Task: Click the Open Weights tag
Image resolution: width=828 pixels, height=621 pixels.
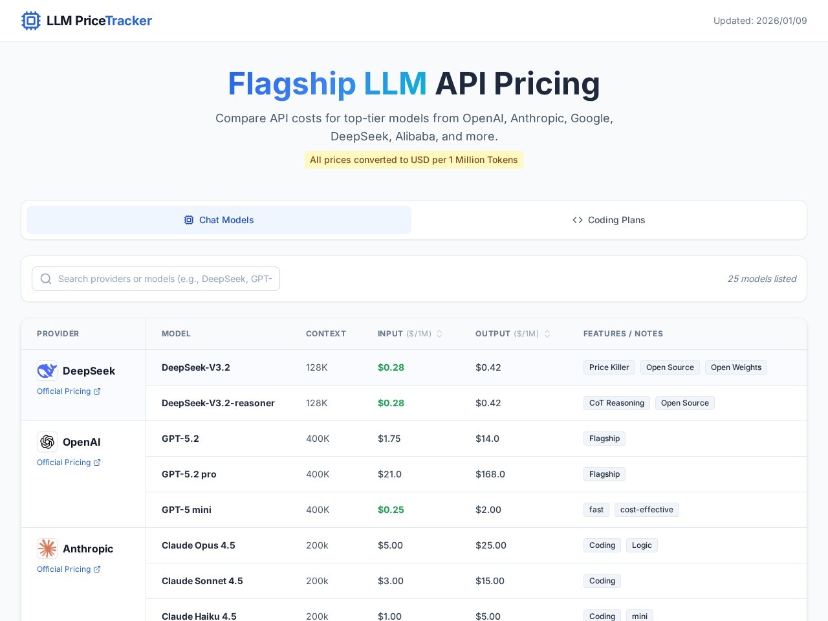Action: tap(736, 367)
